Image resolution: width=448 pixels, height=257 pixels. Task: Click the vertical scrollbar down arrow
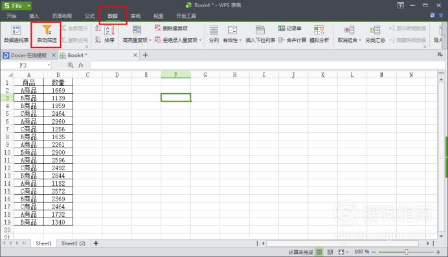click(441, 236)
